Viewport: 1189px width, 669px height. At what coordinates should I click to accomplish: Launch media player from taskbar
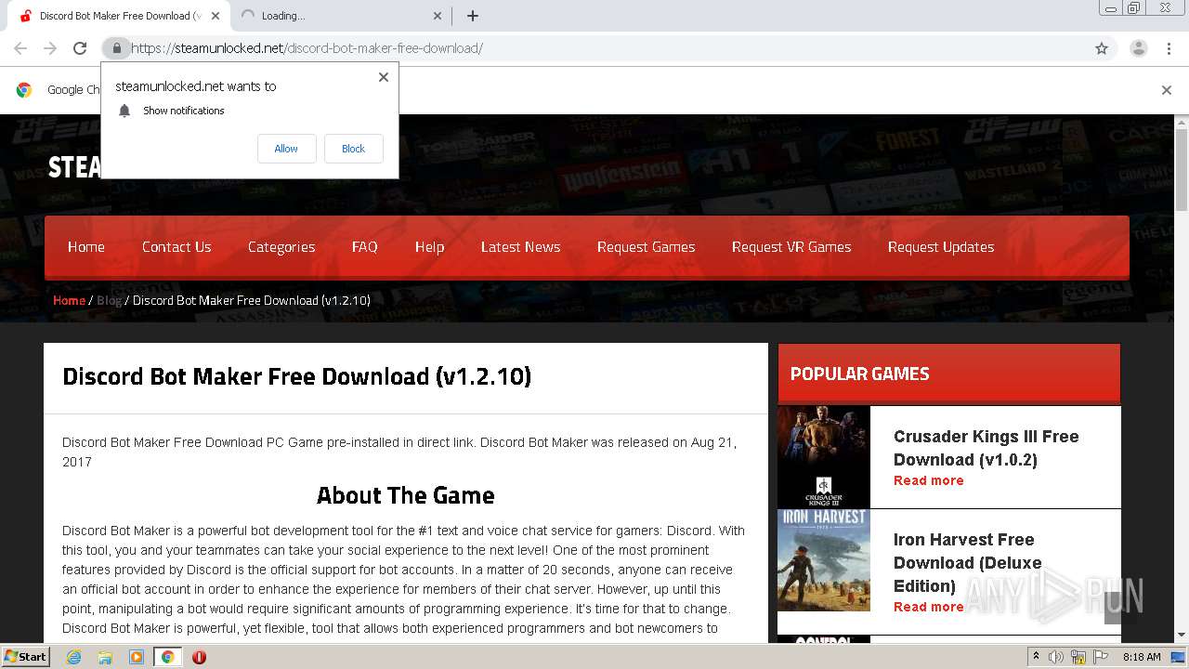(x=137, y=657)
